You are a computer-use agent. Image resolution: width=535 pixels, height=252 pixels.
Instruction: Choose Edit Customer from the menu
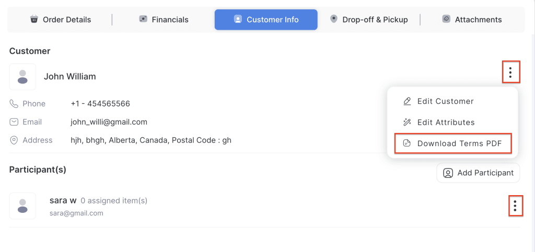445,101
